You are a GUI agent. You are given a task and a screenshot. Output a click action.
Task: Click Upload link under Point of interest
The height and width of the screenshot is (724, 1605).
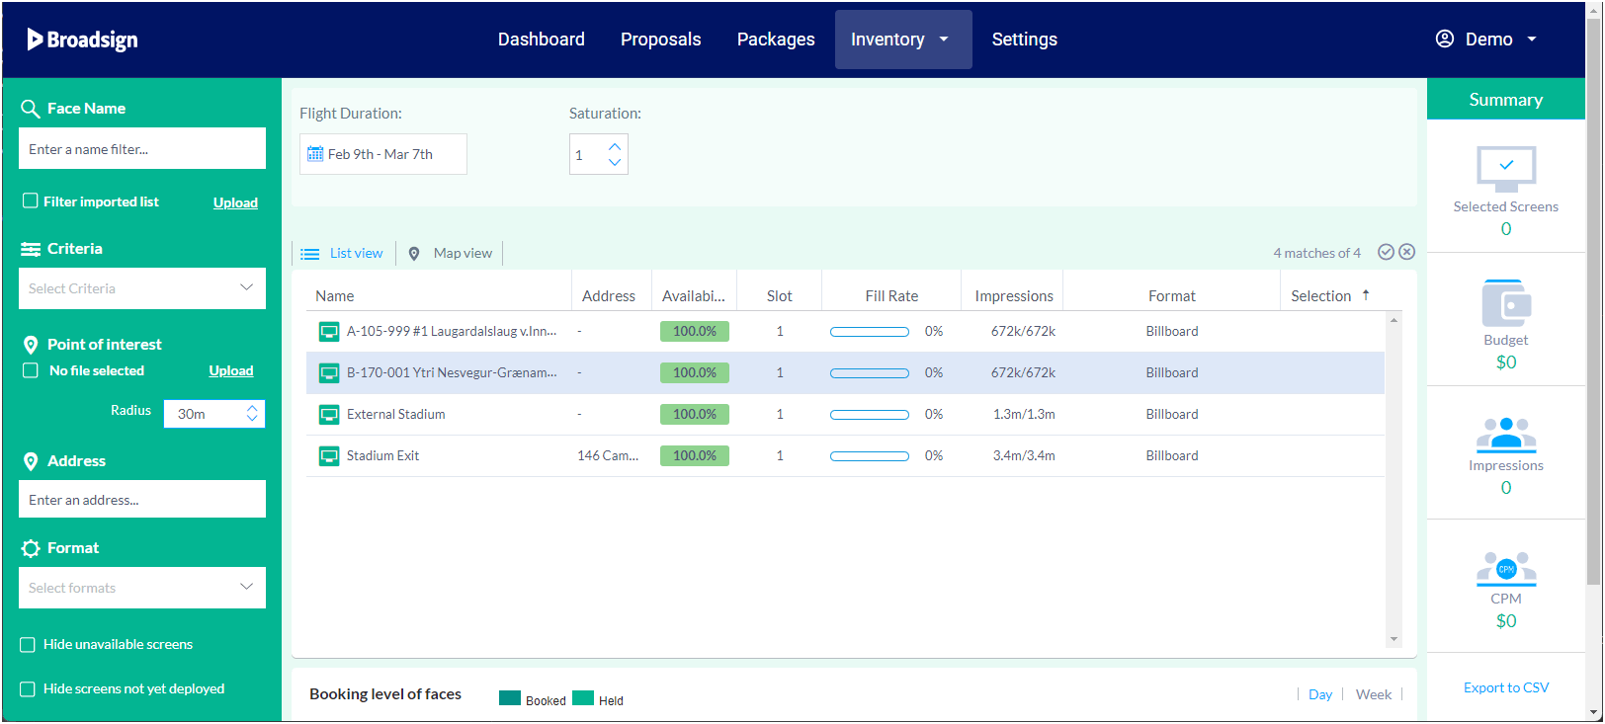click(x=231, y=370)
